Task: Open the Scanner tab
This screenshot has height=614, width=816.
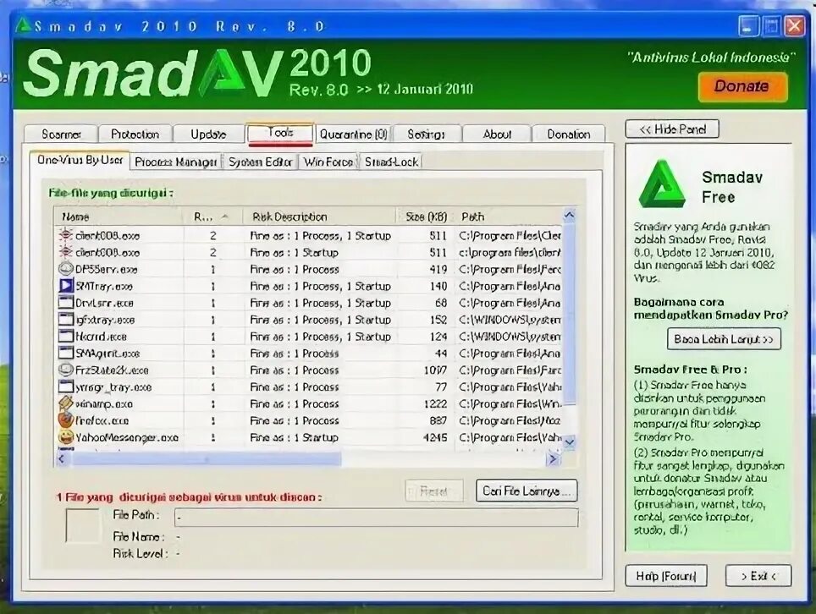Action: click(61, 134)
